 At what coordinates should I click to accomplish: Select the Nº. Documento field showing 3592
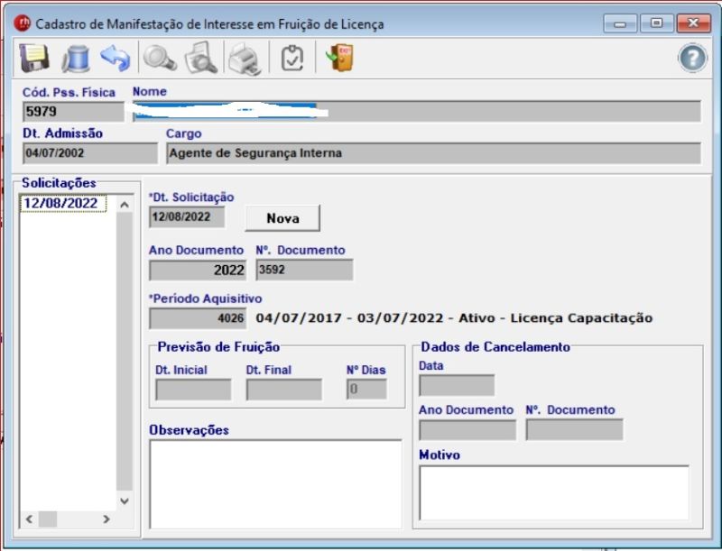click(x=304, y=270)
